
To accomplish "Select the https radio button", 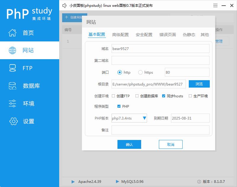I will pos(140,72).
